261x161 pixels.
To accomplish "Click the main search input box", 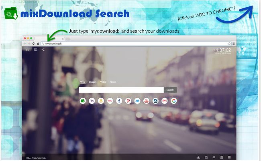I will [x=121, y=90].
